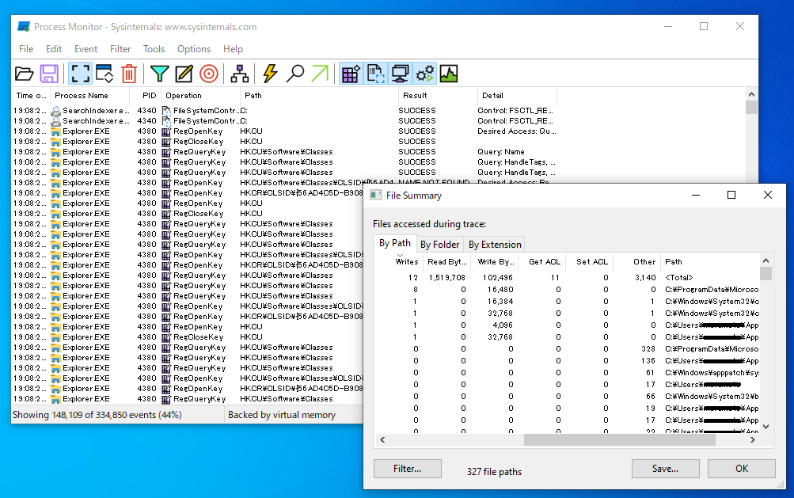Click the File Summary horizontal scrollbar thumb

tap(620, 439)
